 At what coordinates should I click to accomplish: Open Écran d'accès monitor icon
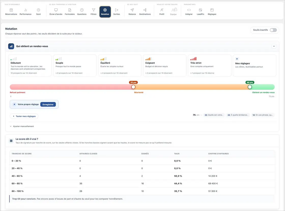pyautogui.click(x=56, y=10)
